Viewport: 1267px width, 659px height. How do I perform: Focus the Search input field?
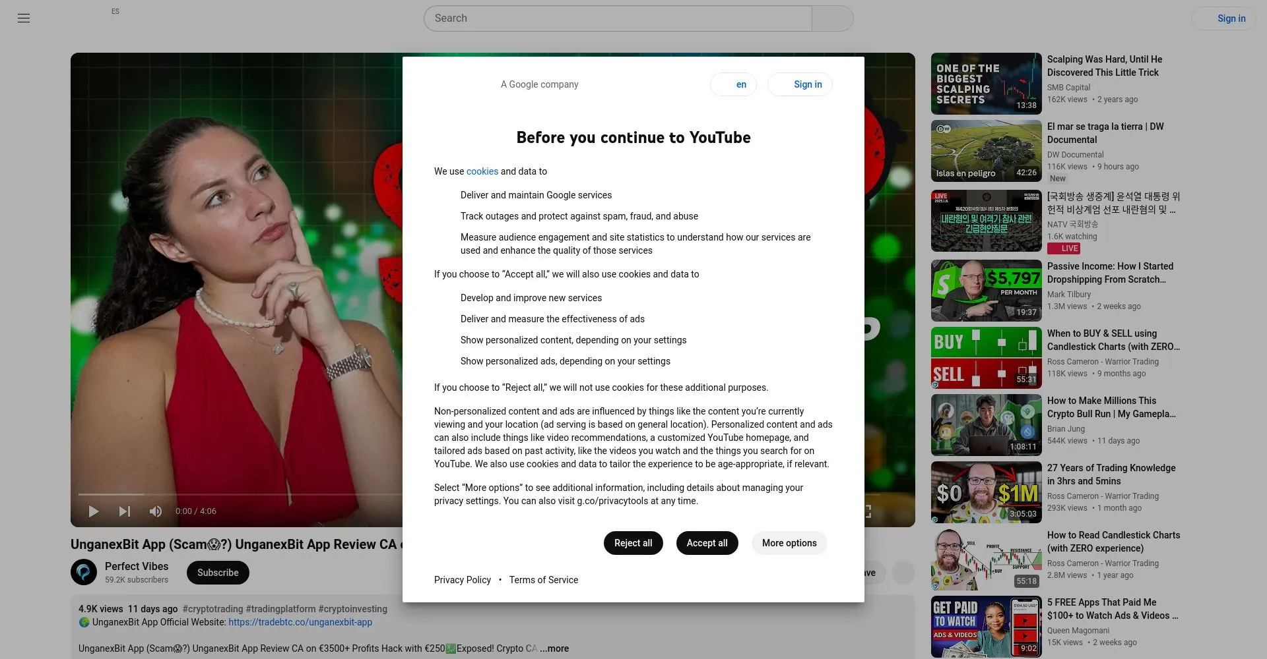(618, 18)
